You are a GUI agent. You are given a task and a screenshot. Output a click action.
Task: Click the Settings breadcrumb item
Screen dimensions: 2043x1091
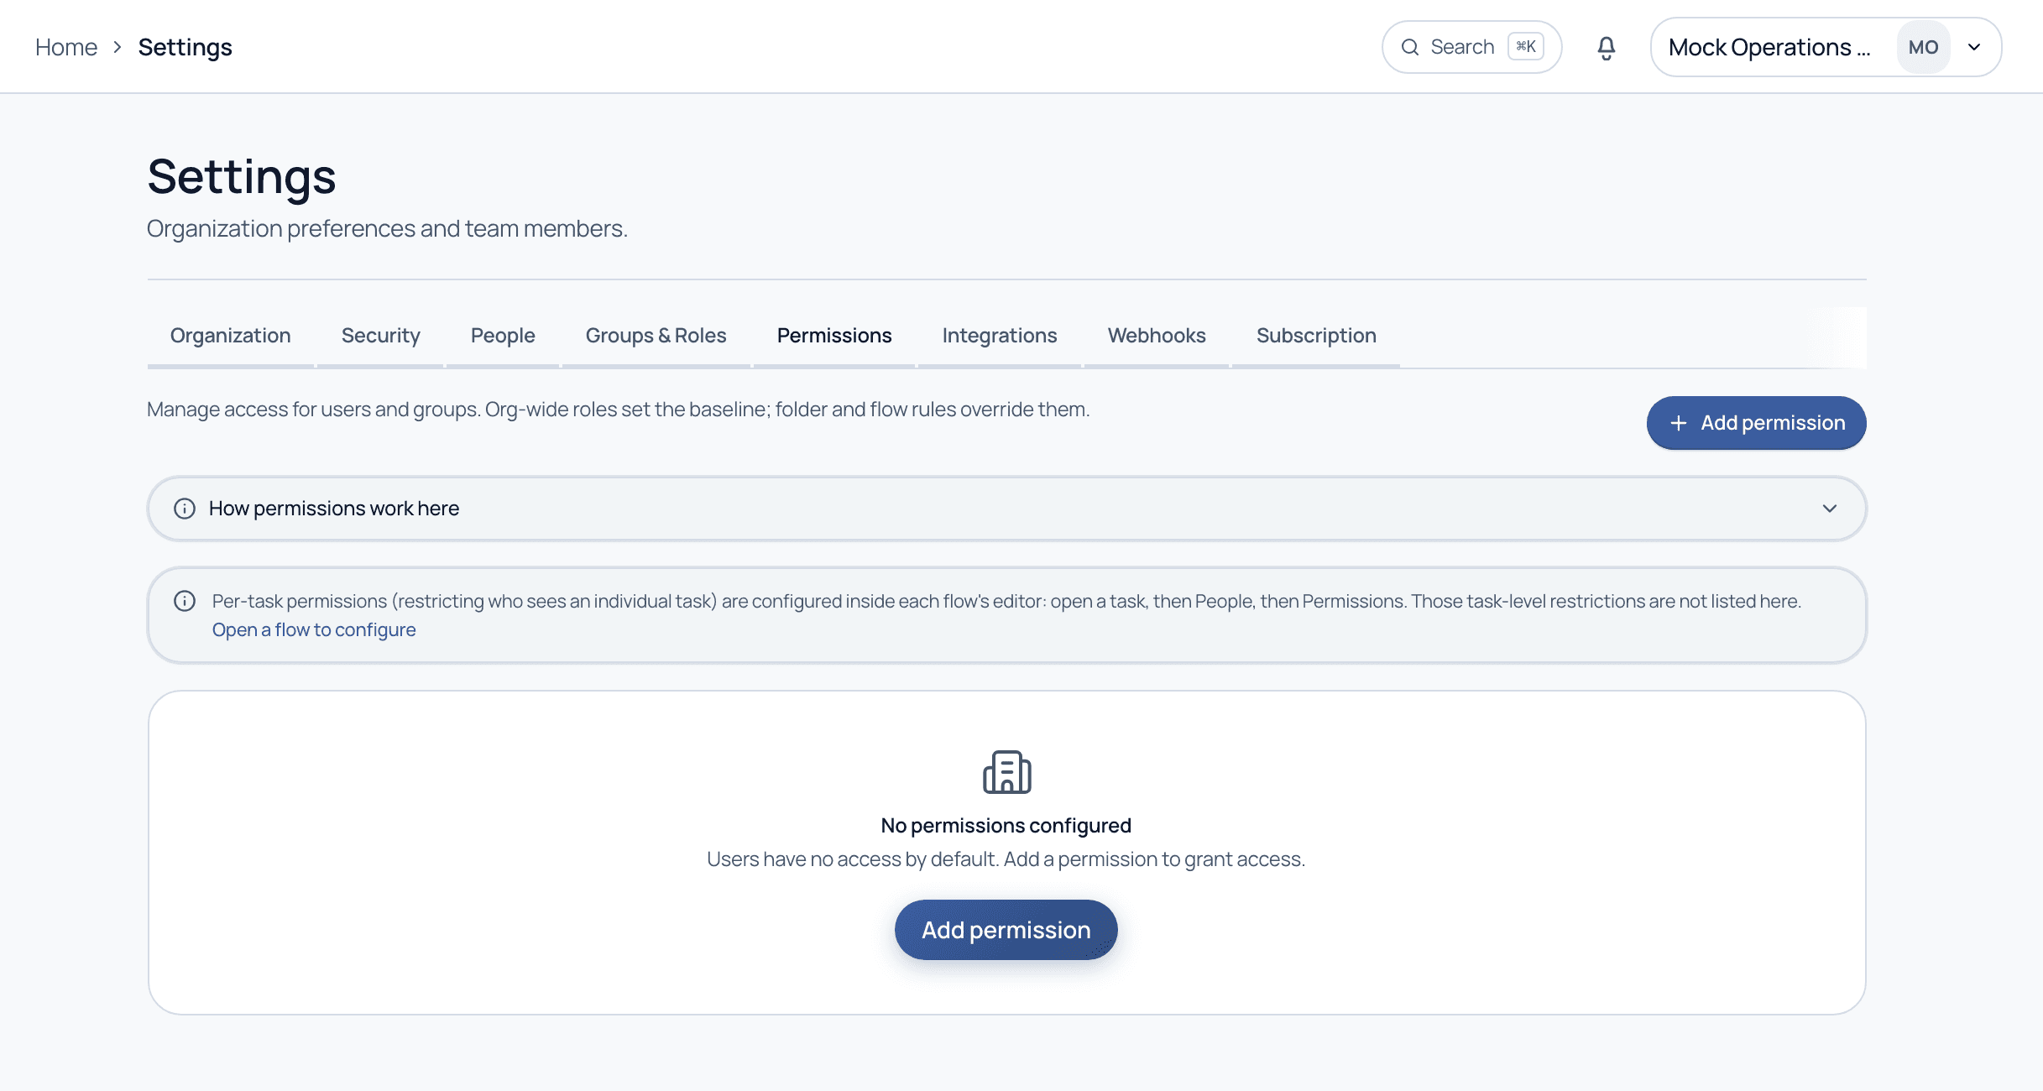coord(185,47)
